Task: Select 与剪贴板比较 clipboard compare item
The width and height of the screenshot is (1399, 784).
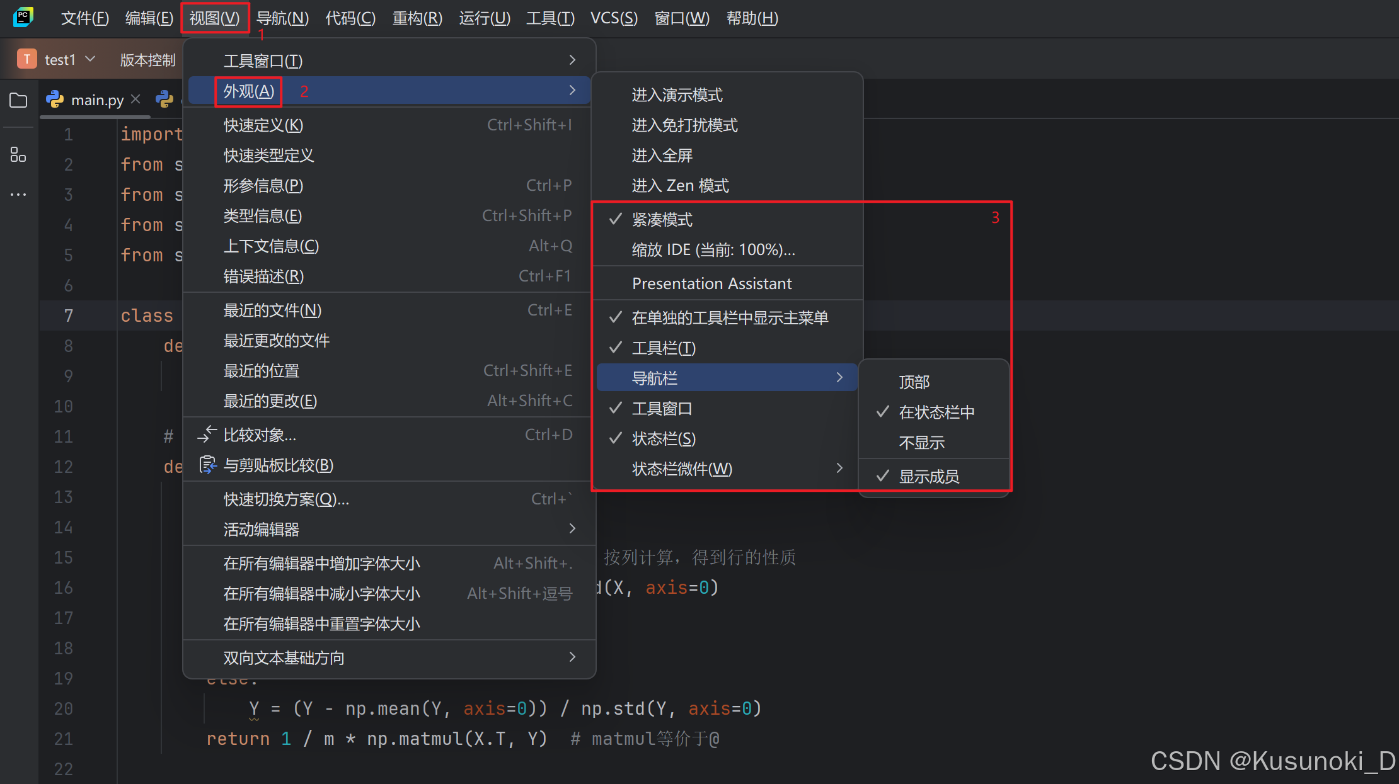Action: click(x=279, y=465)
